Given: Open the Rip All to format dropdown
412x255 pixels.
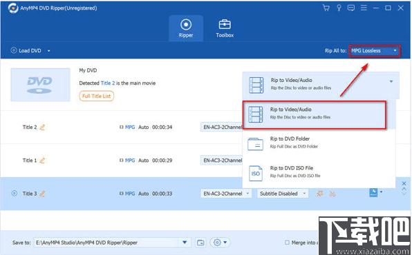Looking at the screenshot, I should tap(375, 50).
